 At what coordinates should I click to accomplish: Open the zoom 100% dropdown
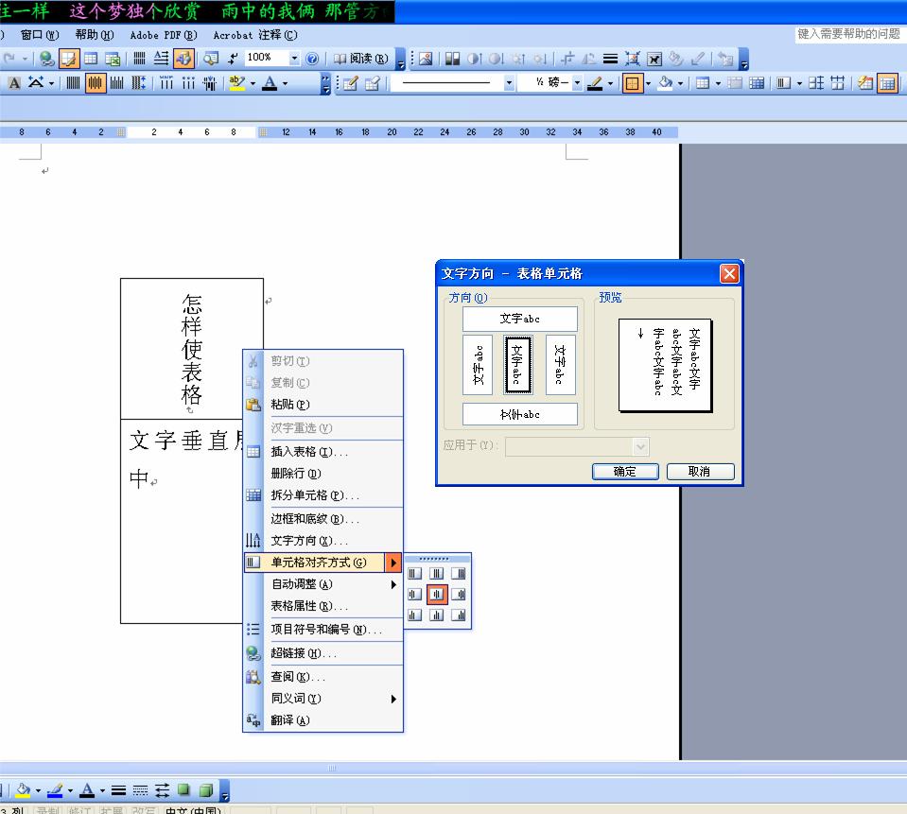294,59
